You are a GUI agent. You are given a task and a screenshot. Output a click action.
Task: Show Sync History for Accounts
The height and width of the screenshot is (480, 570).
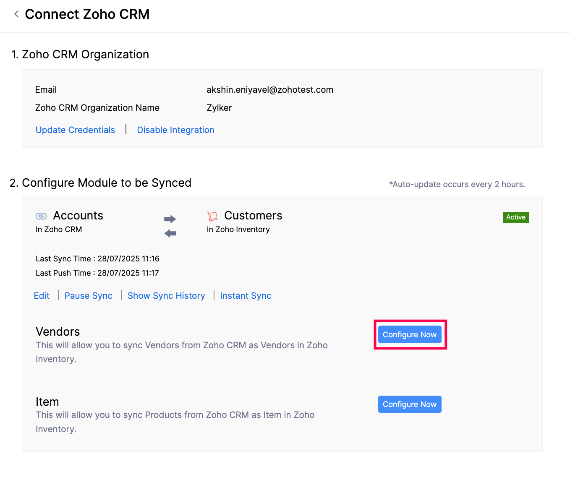[166, 296]
